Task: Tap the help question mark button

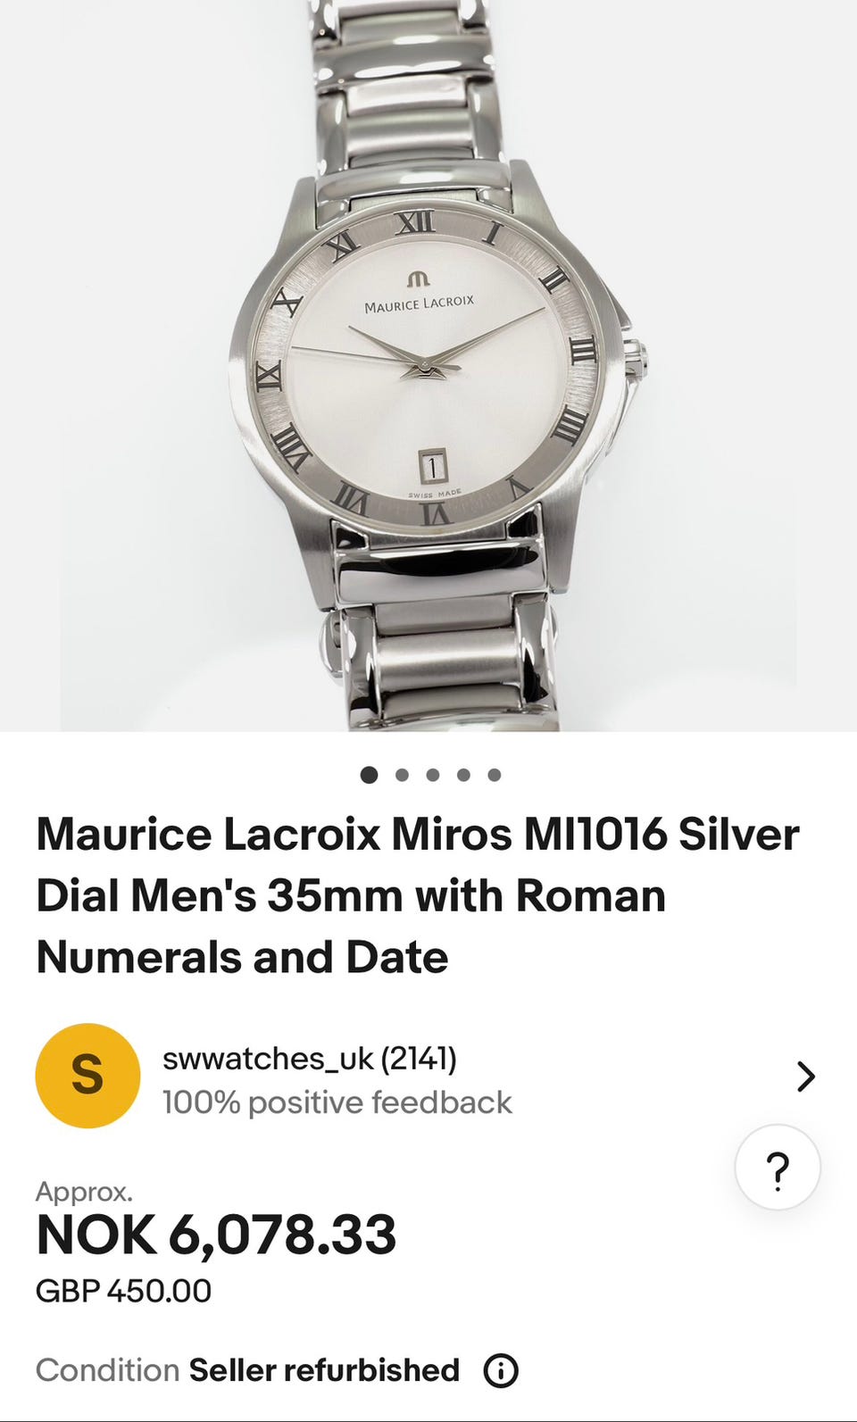Action: click(x=778, y=1168)
